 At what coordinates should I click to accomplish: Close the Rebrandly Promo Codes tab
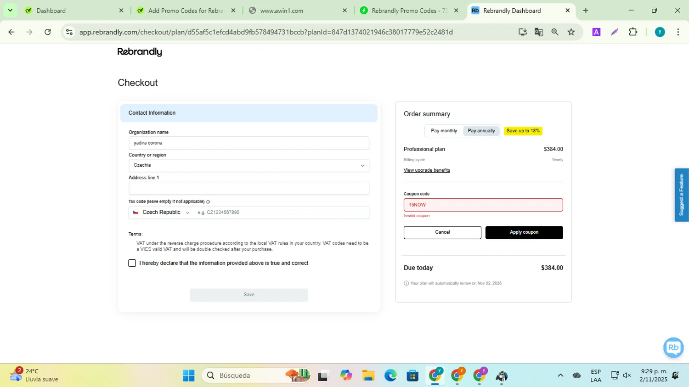coord(456,10)
